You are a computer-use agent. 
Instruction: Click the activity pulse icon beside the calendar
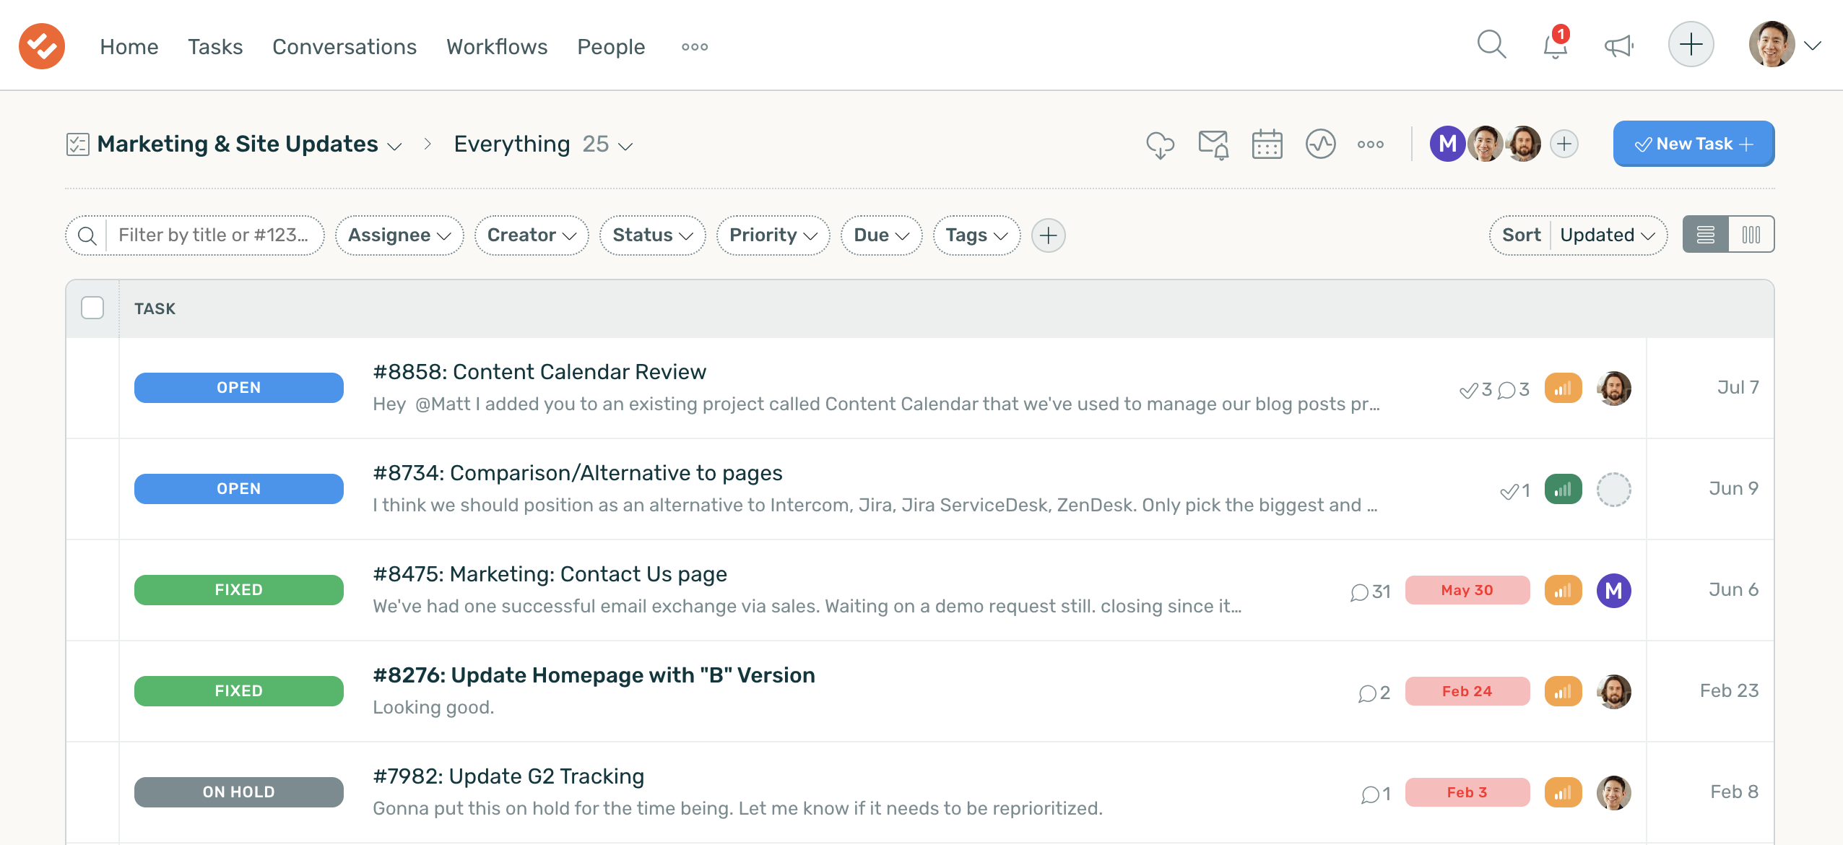[1321, 144]
